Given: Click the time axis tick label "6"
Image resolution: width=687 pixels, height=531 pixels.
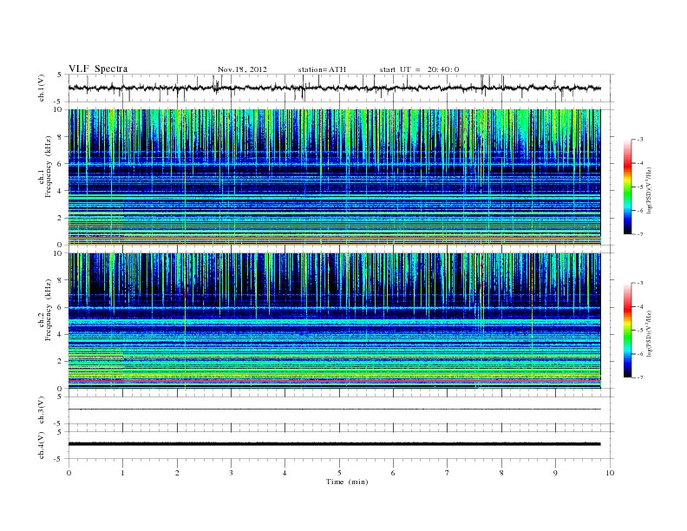Looking at the screenshot, I should 393,473.
